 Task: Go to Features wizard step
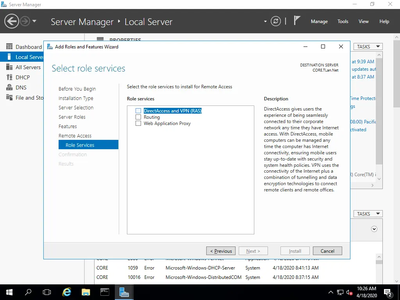tap(68, 126)
